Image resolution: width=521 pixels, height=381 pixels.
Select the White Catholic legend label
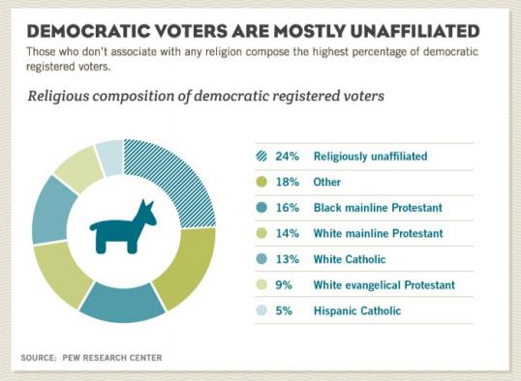click(x=350, y=259)
